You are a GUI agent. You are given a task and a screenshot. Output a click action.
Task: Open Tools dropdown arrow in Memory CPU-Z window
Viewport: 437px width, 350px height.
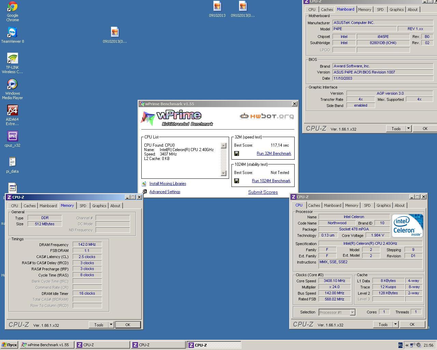click(111, 325)
